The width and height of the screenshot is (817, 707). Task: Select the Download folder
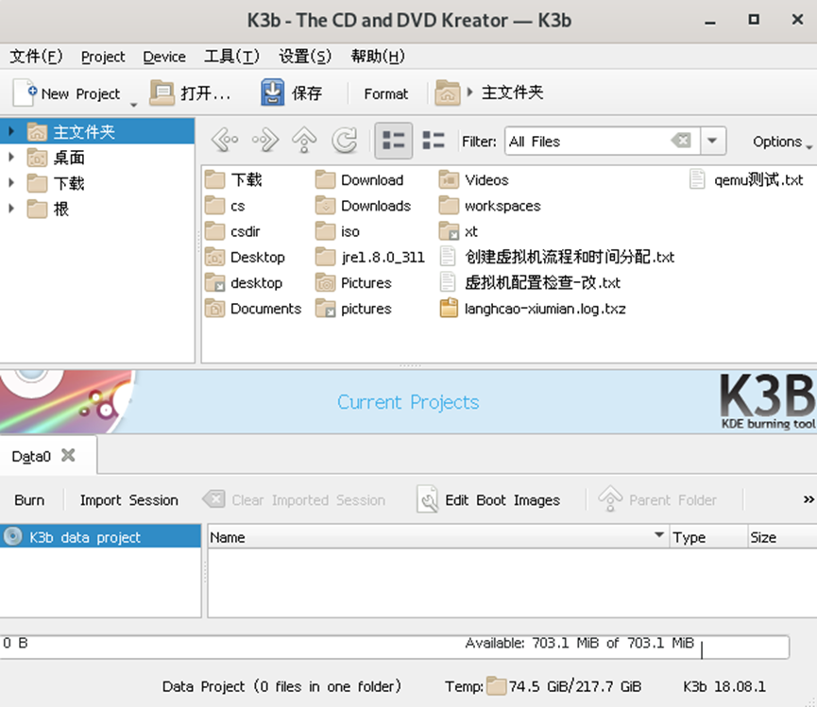point(360,179)
